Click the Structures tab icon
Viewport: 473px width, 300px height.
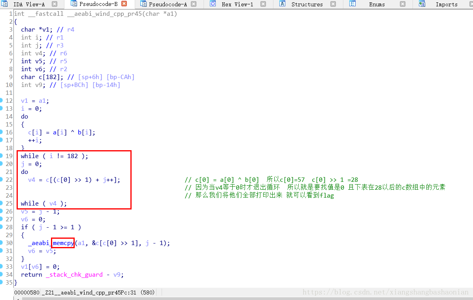click(x=281, y=4)
